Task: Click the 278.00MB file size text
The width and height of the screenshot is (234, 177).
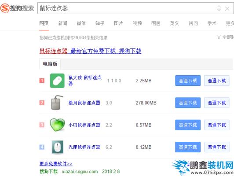Action: 146,103
